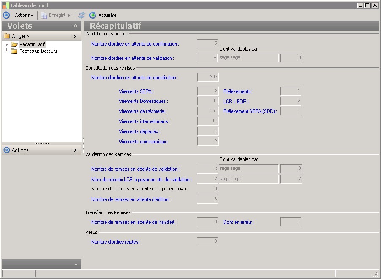
Task: Click the Prélèvement SEPA (SDD) link
Action: (250, 111)
